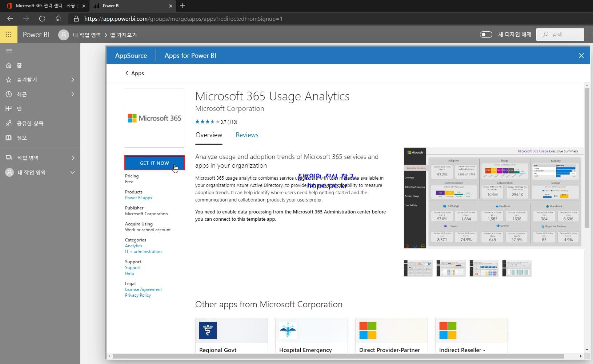Click browser back arrow
The image size is (593, 364).
[x=10, y=19]
